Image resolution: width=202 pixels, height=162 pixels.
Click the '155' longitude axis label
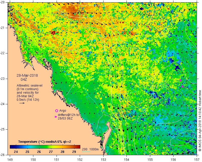(150, 160)
